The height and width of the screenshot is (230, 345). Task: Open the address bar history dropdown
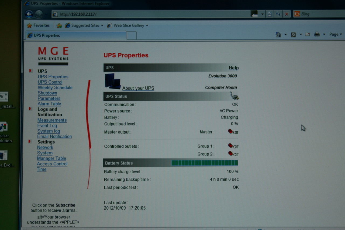coord(263,14)
